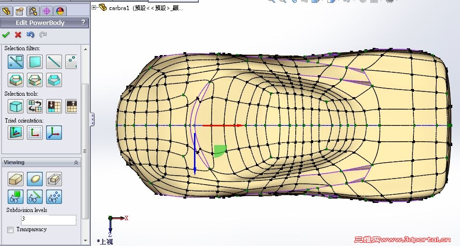Collapse the Viewing section
This screenshot has height=246, width=460.
click(x=76, y=163)
